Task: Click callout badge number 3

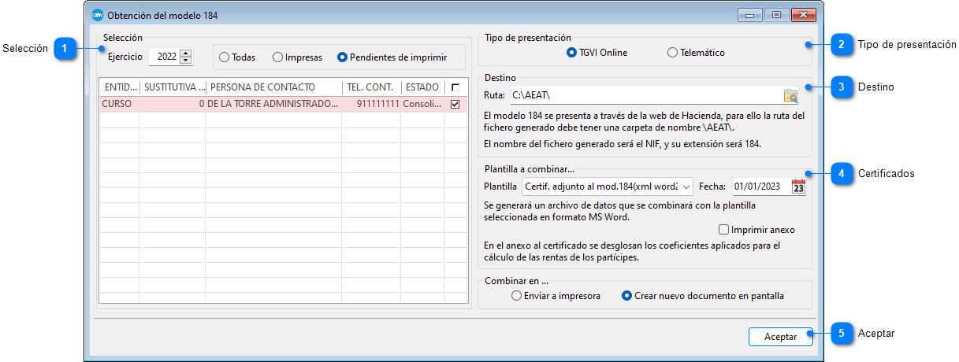Action: click(842, 87)
